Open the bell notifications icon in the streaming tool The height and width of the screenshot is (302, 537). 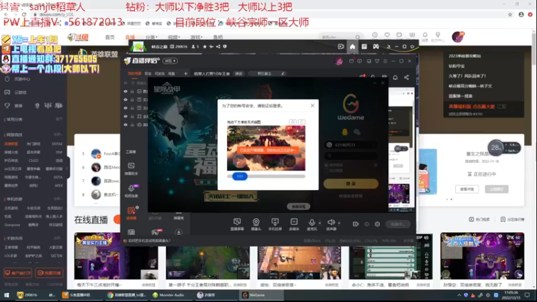(x=395, y=78)
